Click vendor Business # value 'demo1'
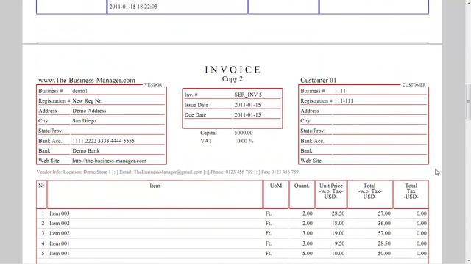Screen dimensions: 471x264 (x=80, y=91)
